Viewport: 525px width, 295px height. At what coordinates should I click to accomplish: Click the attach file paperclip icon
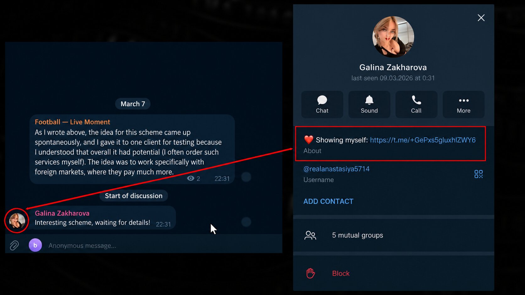tap(14, 245)
